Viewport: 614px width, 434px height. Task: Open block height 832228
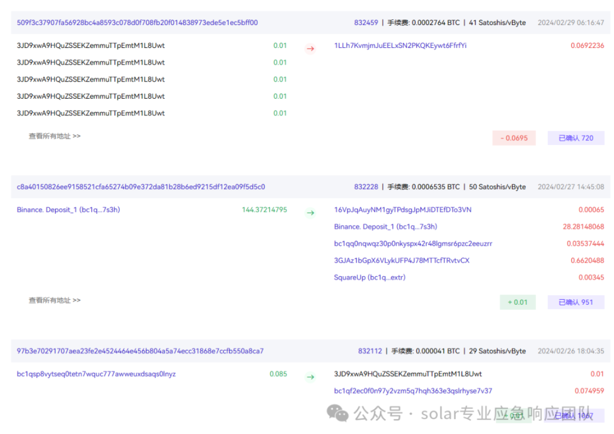coord(366,187)
